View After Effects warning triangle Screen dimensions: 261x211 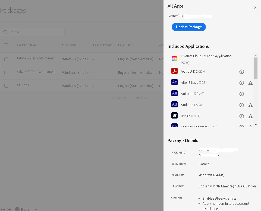[x=250, y=83]
